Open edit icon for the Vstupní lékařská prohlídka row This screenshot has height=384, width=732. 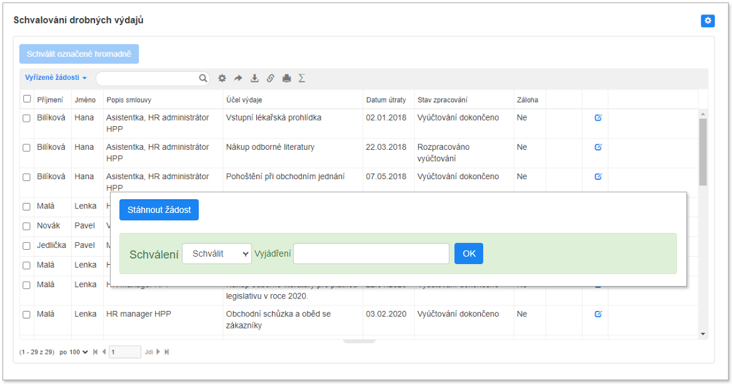point(598,117)
